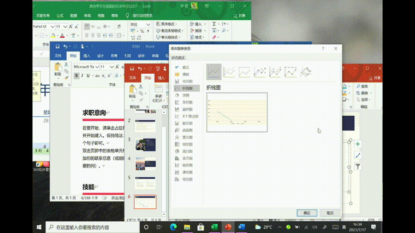Select 雷达图 category in dialog
This screenshot has height=233, width=415.
(187, 137)
